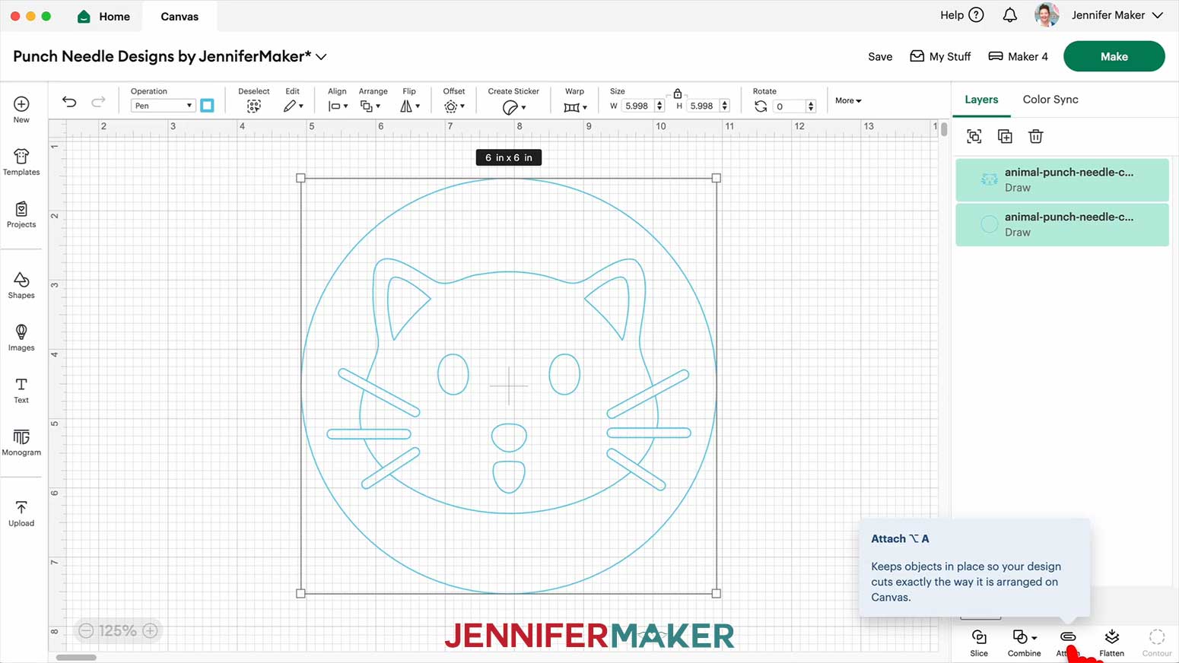Click the green Make button
1179x663 pixels.
(x=1114, y=56)
